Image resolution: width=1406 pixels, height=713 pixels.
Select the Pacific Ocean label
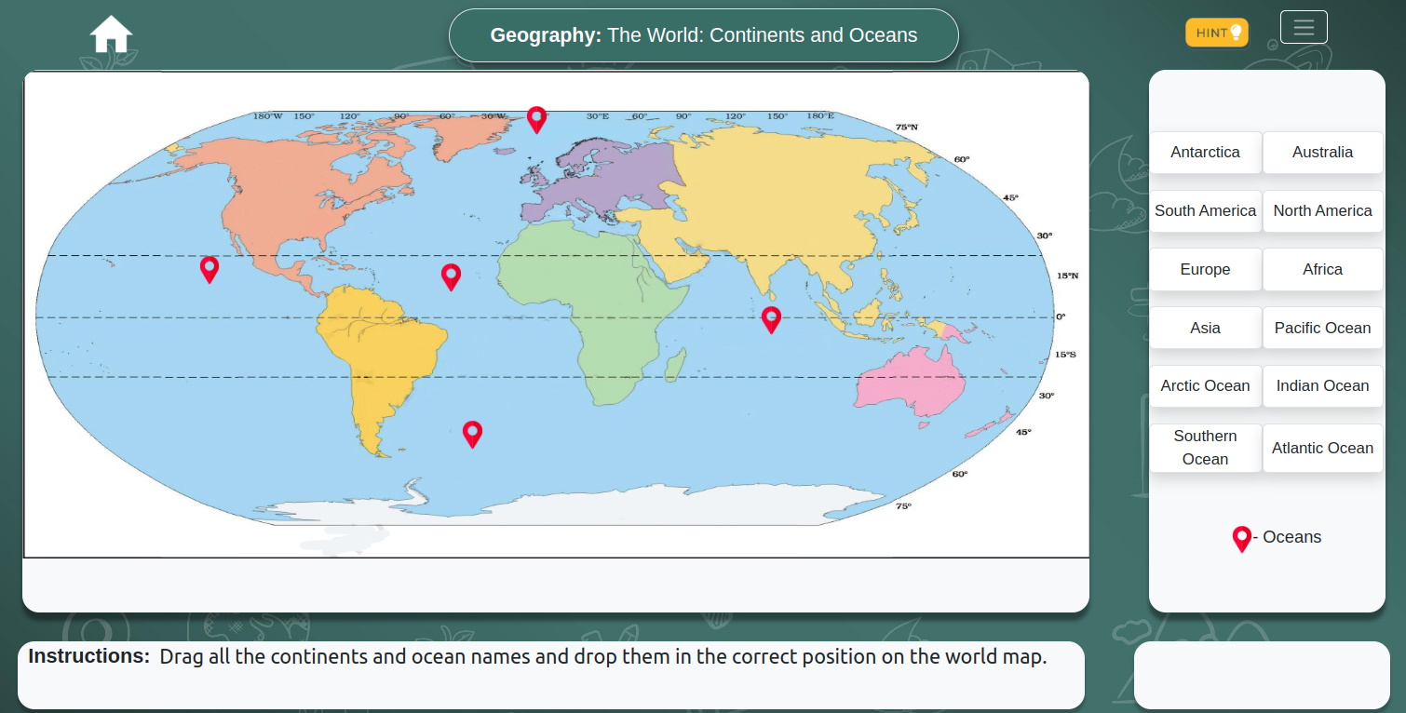pyautogui.click(x=1322, y=328)
